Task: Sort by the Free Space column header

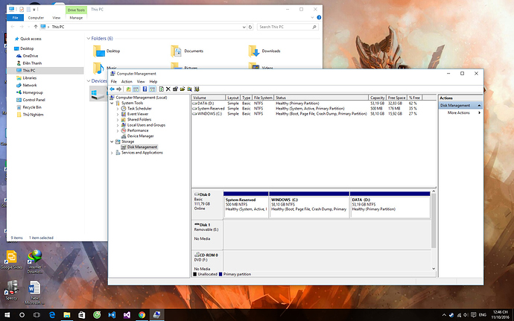Action: [x=396, y=98]
